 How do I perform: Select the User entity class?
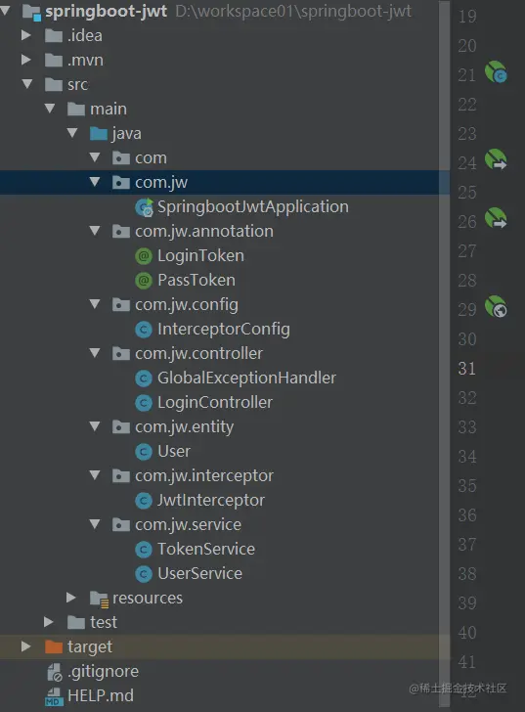point(174,452)
